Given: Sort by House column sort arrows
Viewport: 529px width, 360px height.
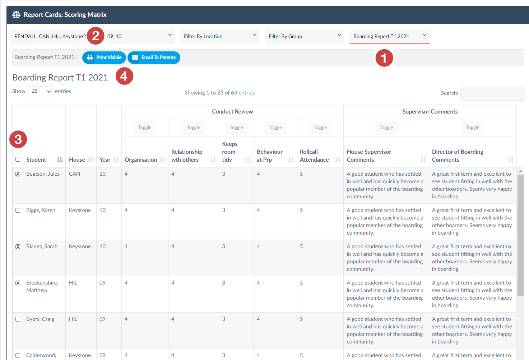Looking at the screenshot, I should click(91, 160).
